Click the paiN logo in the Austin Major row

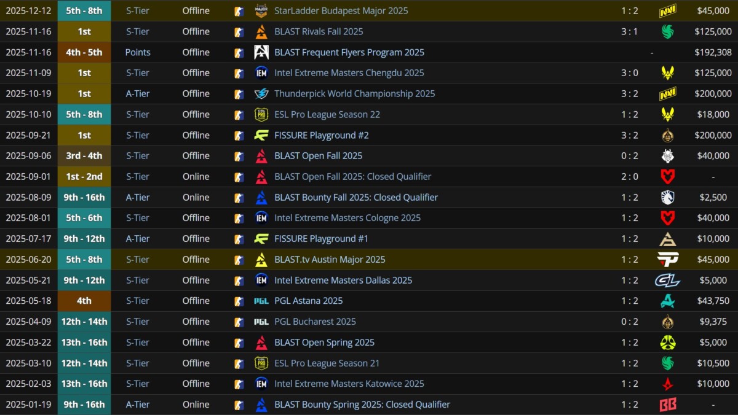pos(667,260)
